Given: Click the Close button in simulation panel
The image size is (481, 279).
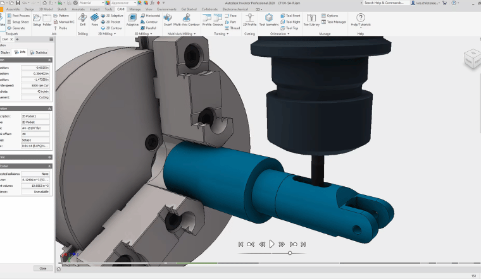Looking at the screenshot, I should click(43, 268).
